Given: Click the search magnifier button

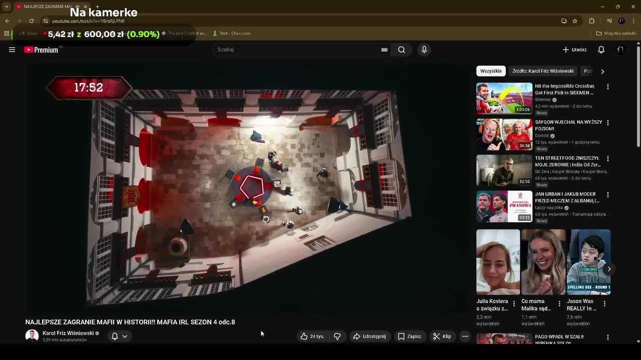Looking at the screenshot, I should pos(402,49).
